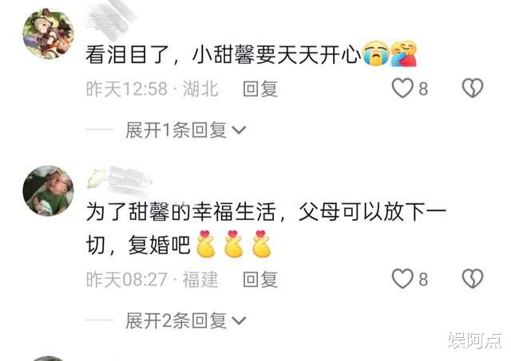Click the chevron next to 展开2条回复
This screenshot has width=511, height=361.
pyautogui.click(x=239, y=321)
